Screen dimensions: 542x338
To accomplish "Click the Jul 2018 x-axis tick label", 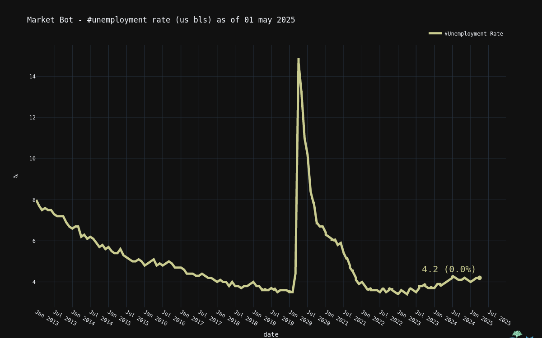I will click(x=246, y=318).
